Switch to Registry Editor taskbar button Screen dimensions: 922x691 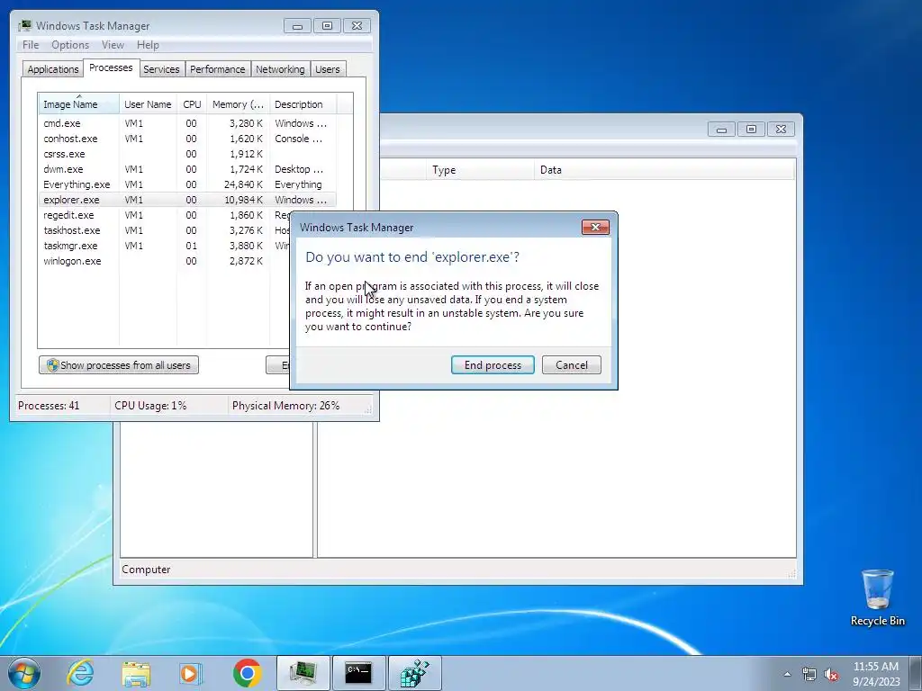tap(414, 673)
